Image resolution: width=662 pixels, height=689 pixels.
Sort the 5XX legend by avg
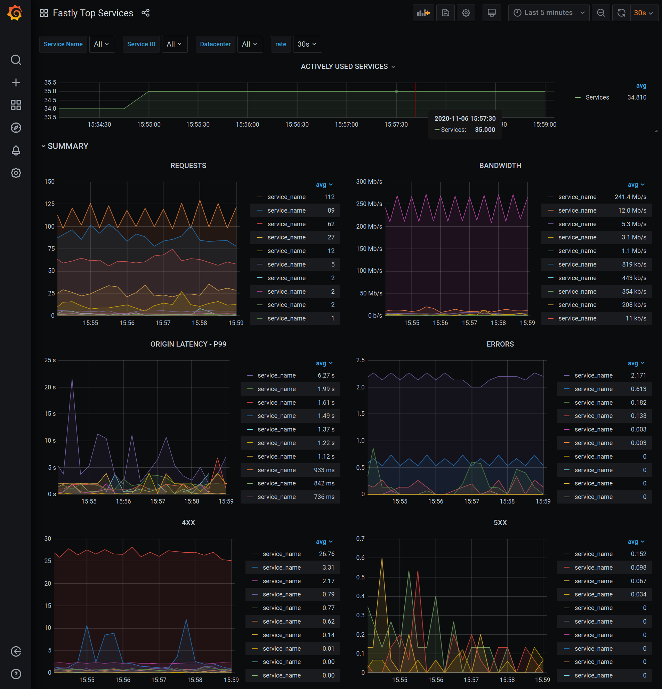point(636,542)
